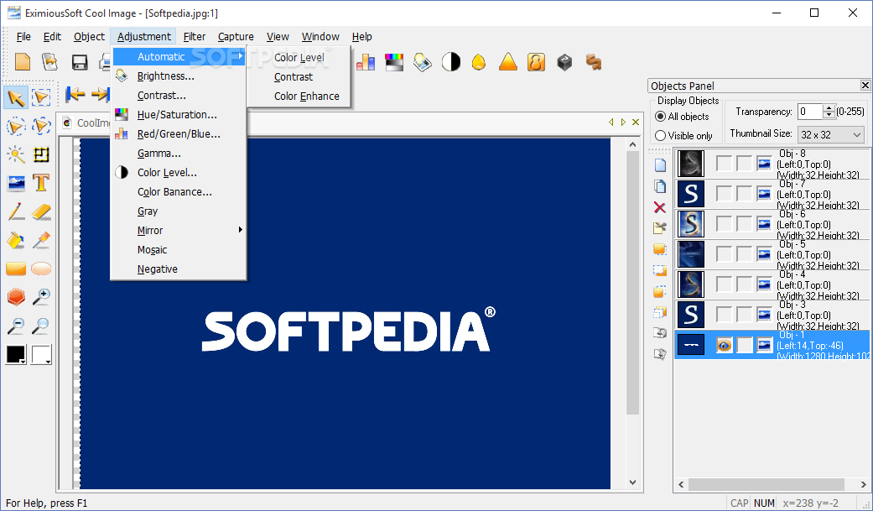Click the canvas vertical scrollbar down arrow
Viewport: 873px width, 511px height.
(x=632, y=482)
